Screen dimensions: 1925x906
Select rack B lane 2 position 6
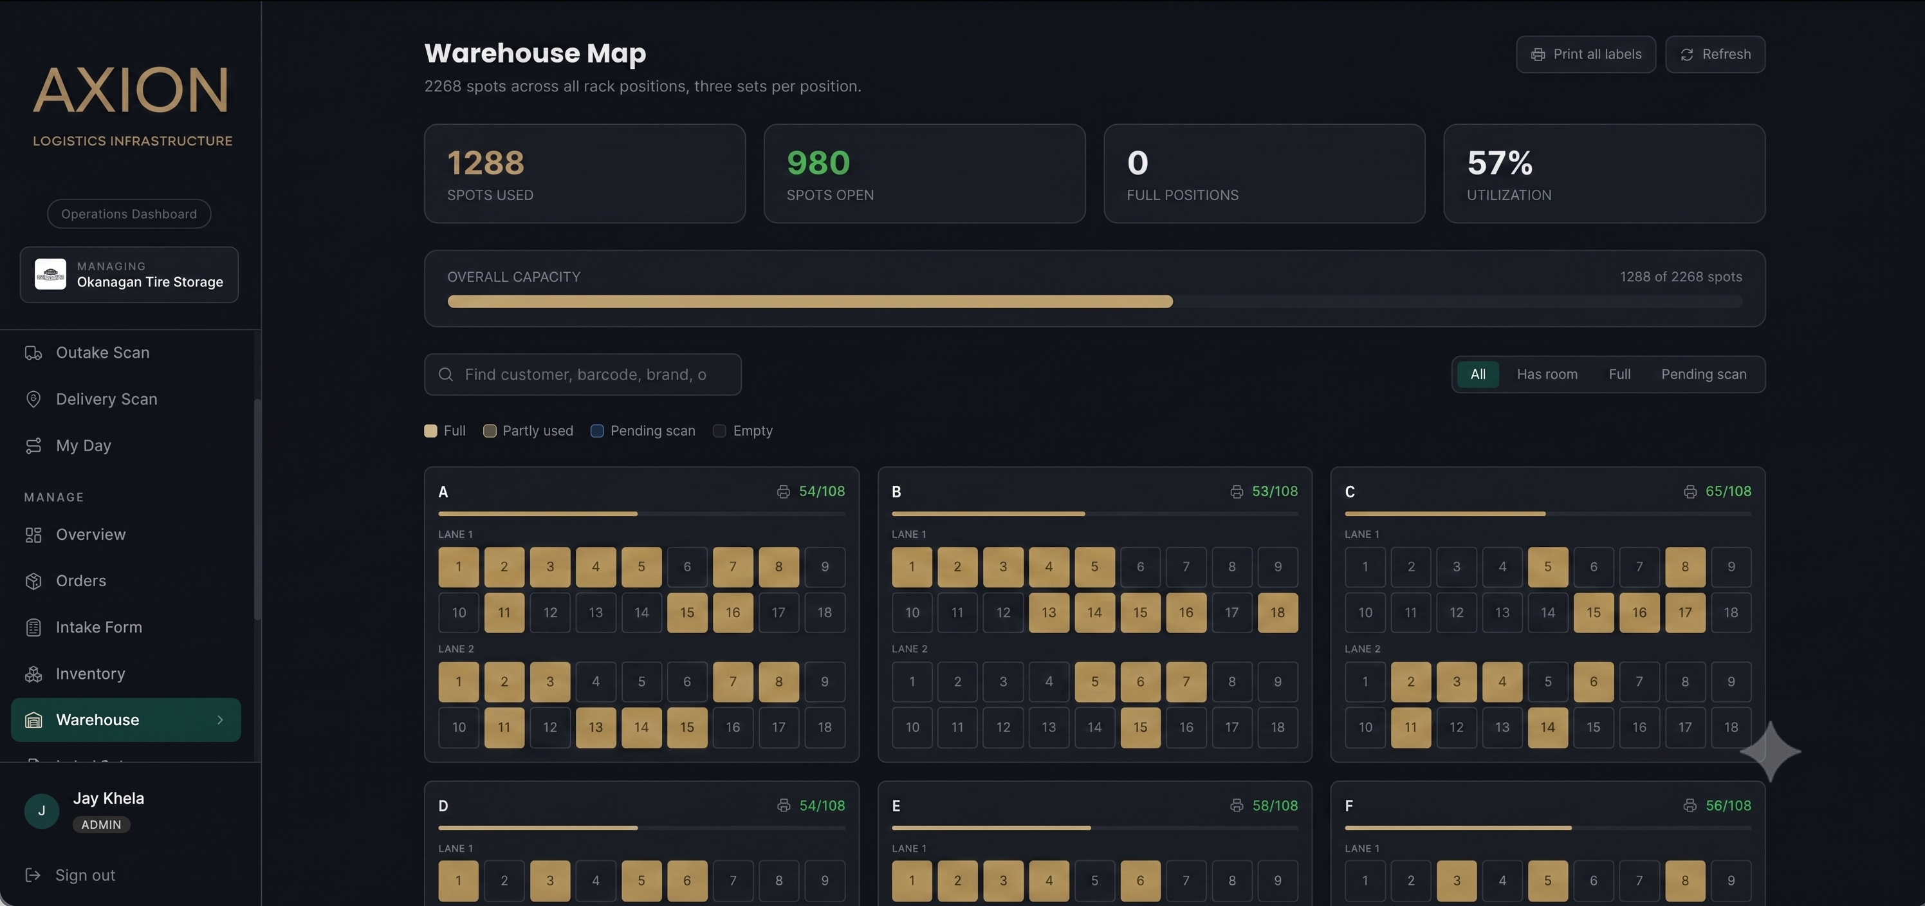(1139, 681)
